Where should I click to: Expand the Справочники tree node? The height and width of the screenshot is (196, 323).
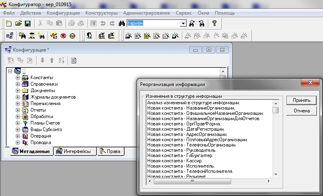point(17,84)
